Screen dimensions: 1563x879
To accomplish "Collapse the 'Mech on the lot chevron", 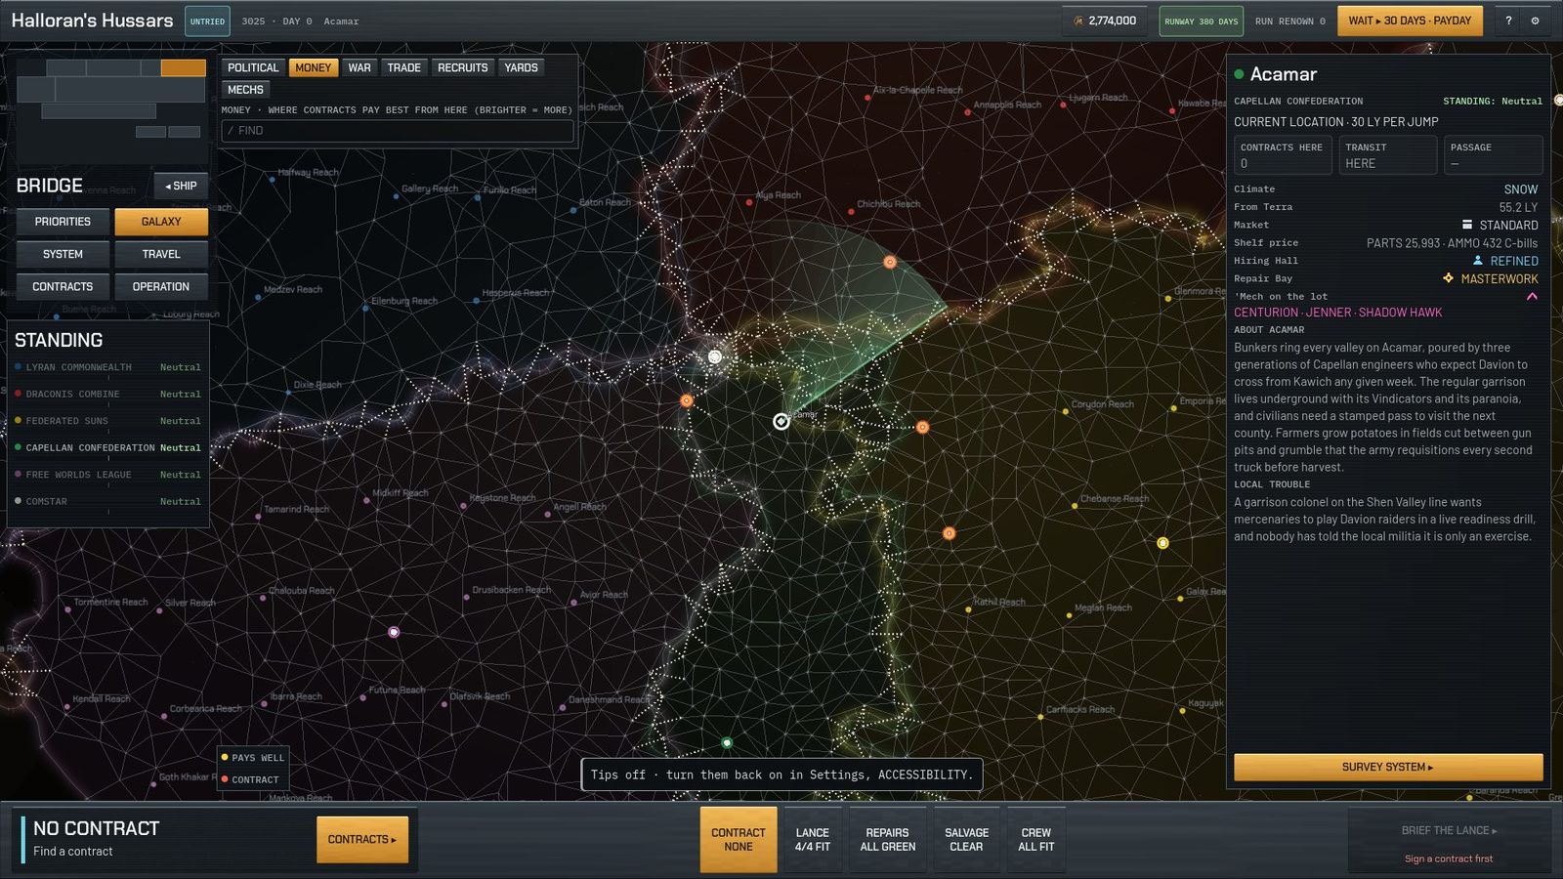I will point(1532,296).
